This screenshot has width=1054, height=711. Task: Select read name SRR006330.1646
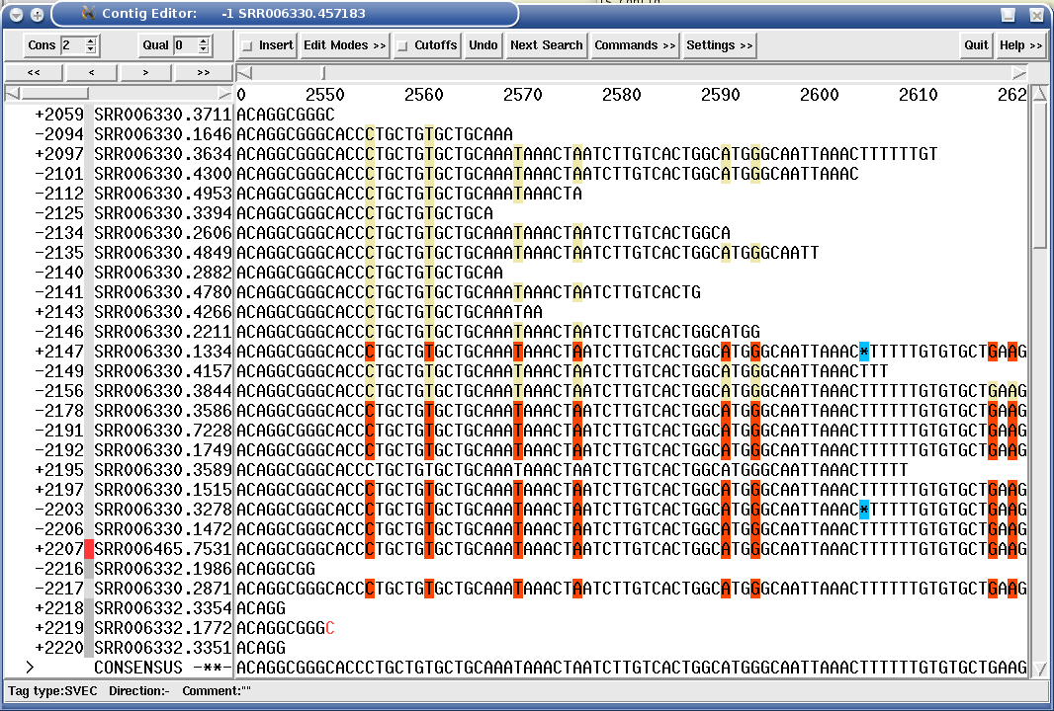pyautogui.click(x=163, y=134)
